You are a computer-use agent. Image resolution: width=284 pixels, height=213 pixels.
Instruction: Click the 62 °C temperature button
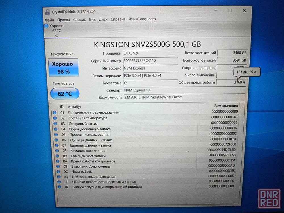[x=65, y=94]
